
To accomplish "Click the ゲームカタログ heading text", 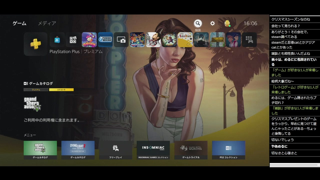I will pos(41,83).
